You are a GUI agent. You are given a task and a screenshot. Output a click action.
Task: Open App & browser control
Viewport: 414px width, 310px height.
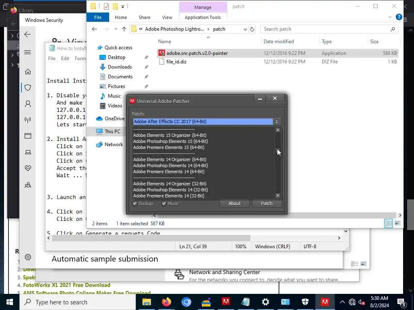pos(28,136)
